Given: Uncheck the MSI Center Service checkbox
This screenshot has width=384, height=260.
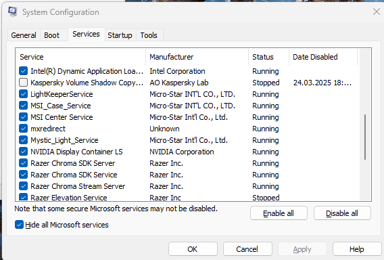Looking at the screenshot, I should click(x=23, y=117).
